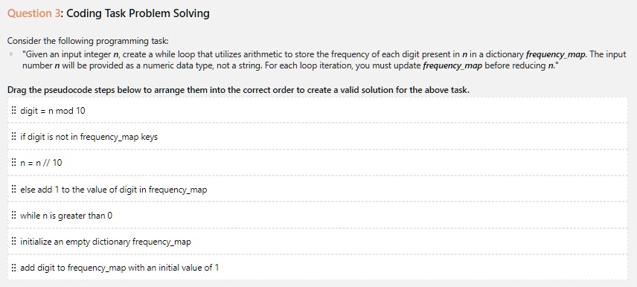Click drag handle of 'if digit is not in frequency_map keys'
Viewport: 637px width, 287px height.
click(14, 137)
